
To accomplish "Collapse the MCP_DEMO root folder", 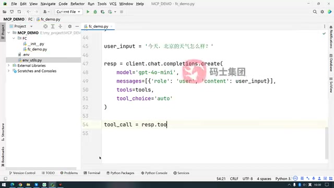I will coord(9,32).
